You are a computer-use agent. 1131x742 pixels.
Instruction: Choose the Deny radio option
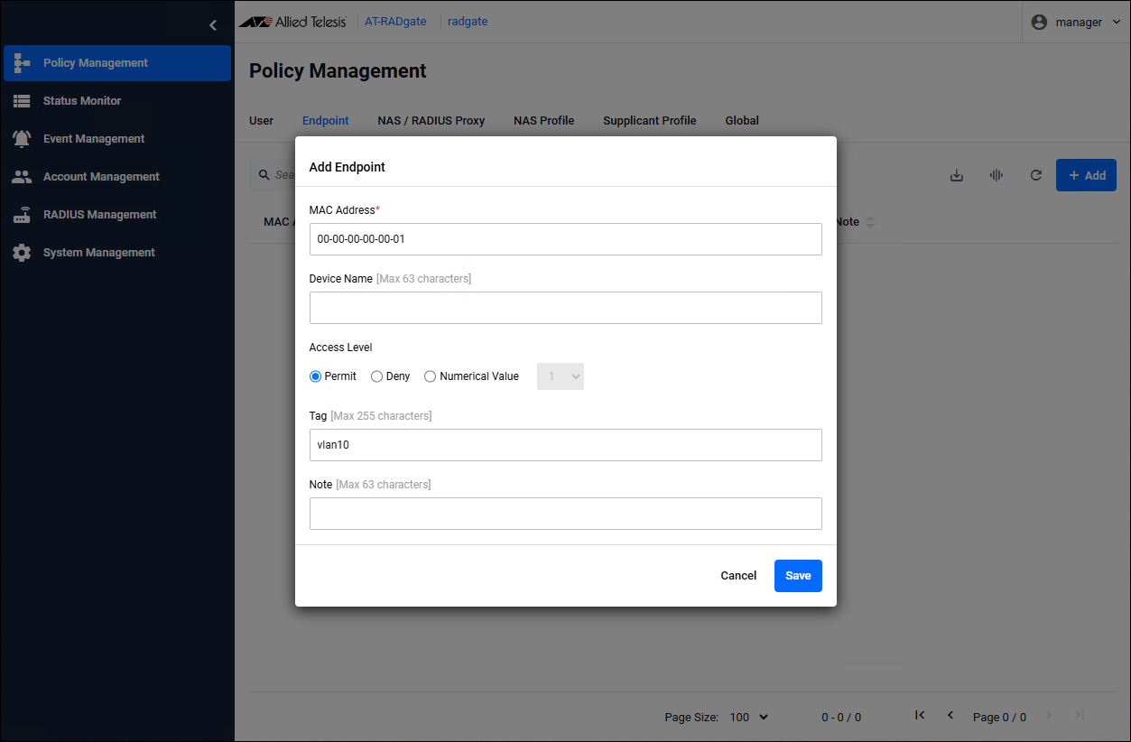coord(377,376)
